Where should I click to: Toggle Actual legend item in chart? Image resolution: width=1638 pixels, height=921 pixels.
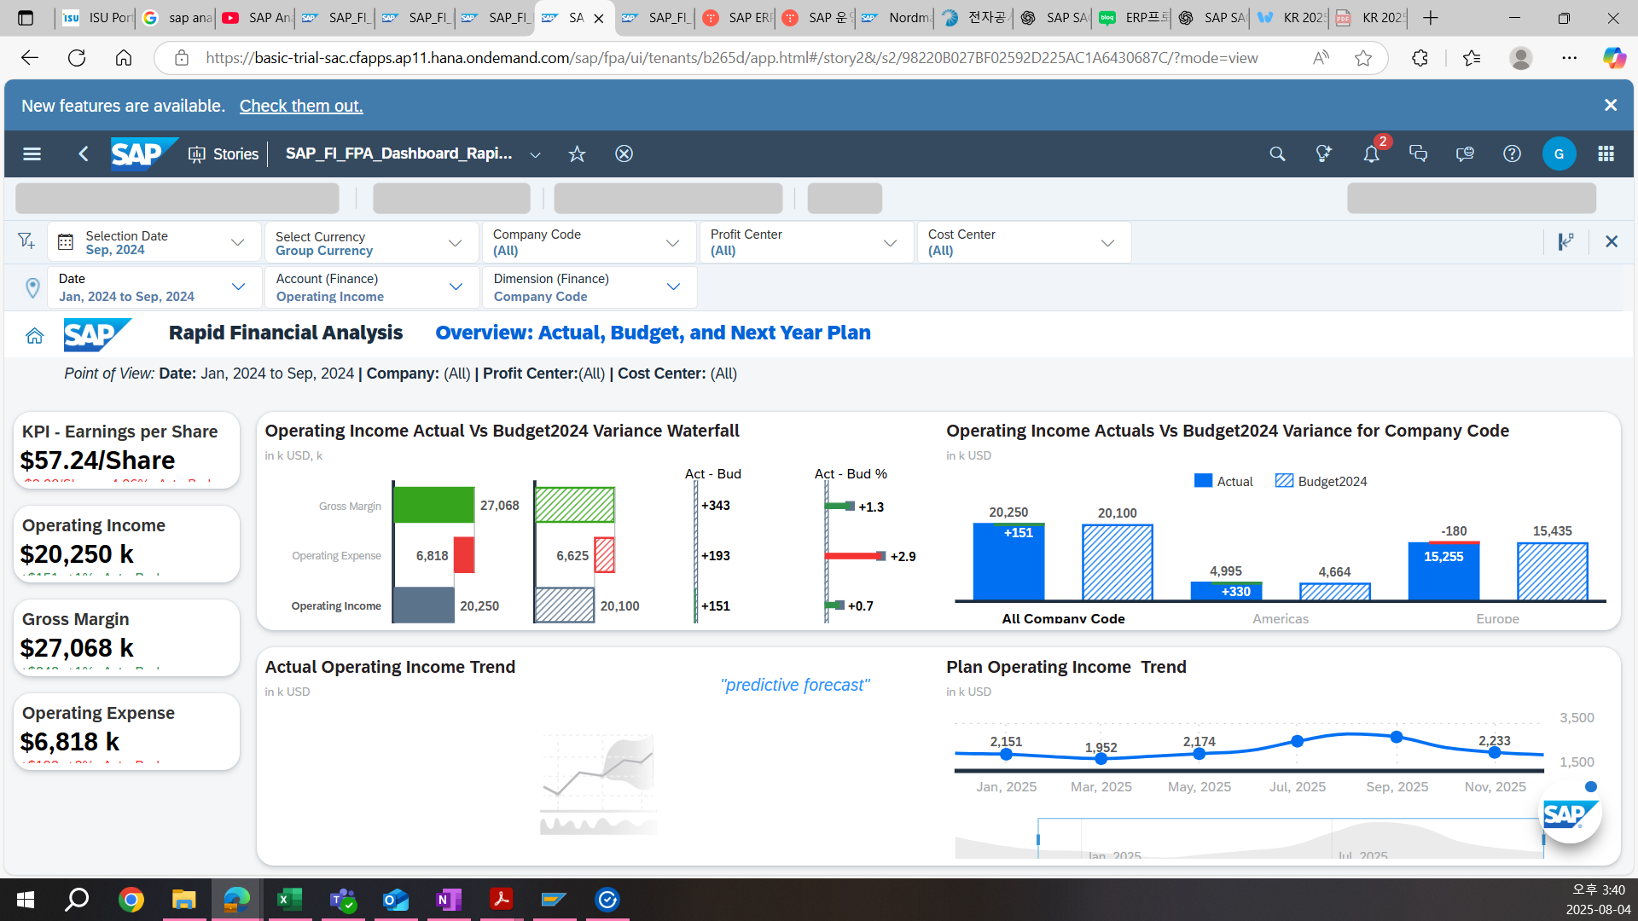pyautogui.click(x=1223, y=481)
